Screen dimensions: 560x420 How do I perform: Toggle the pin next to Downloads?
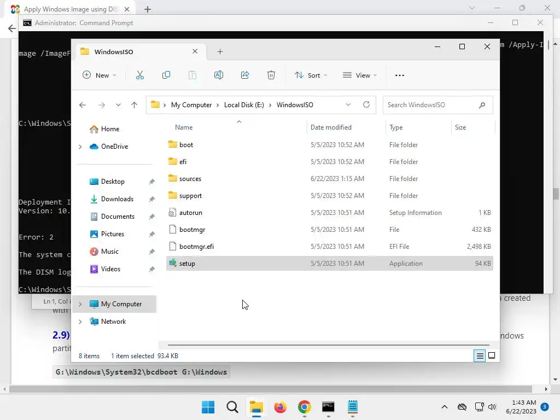tap(152, 199)
